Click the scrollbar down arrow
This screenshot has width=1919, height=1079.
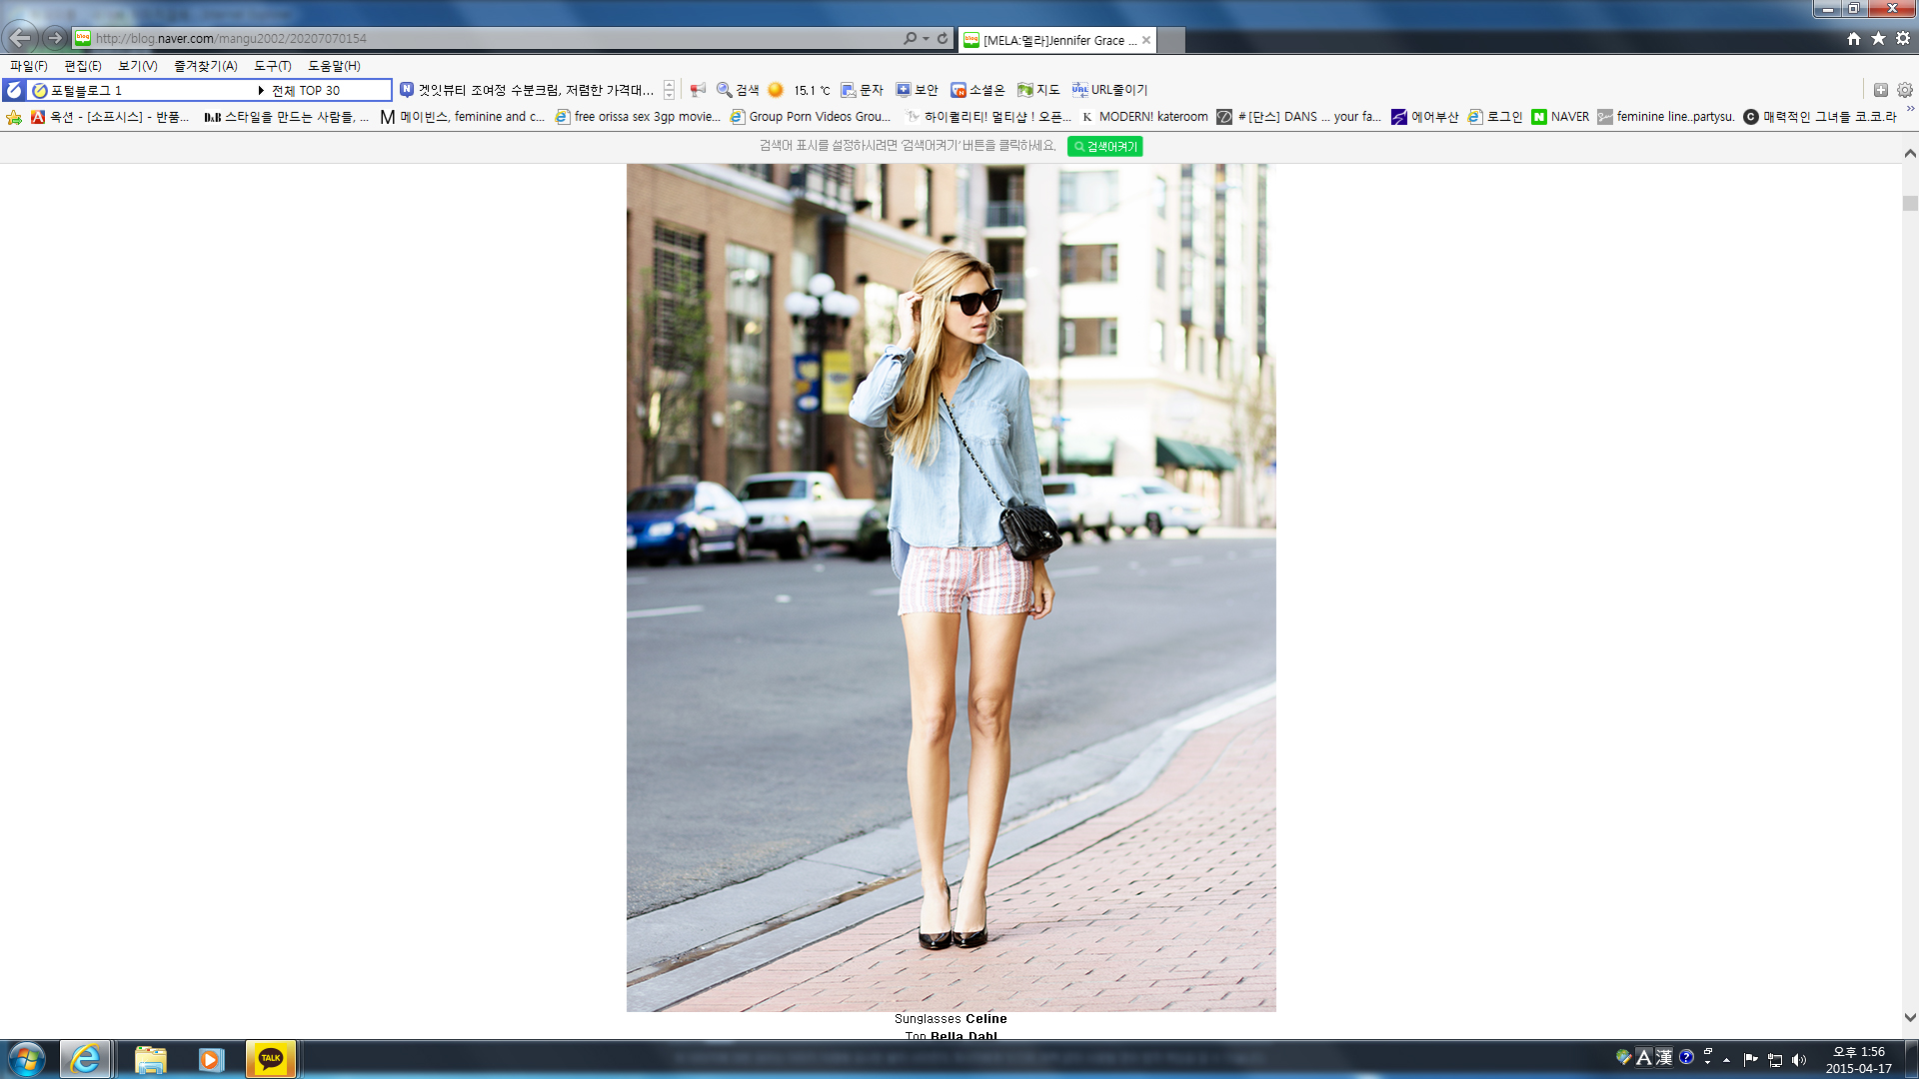(1910, 1018)
